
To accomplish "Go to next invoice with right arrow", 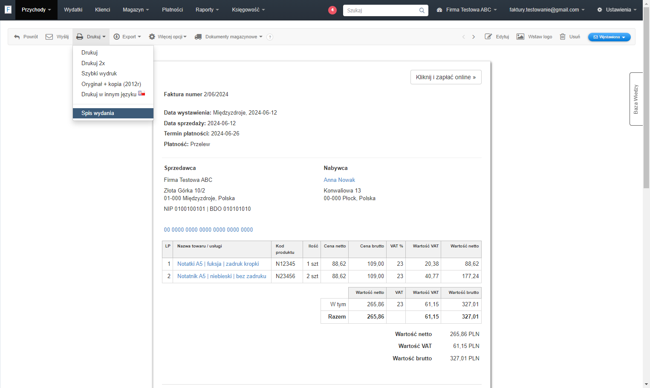I will click(474, 37).
